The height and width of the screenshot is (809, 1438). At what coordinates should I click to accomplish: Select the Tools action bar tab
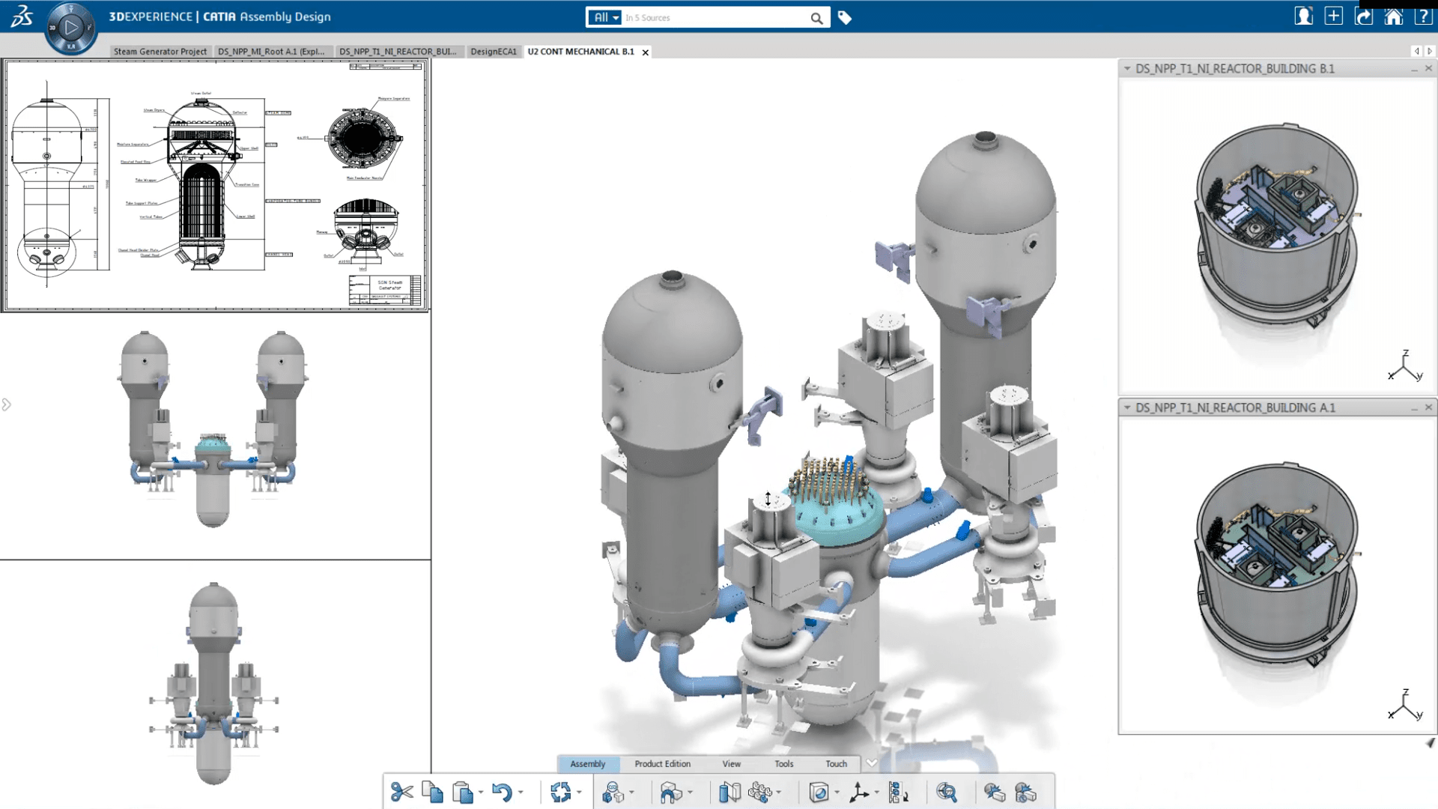tap(783, 764)
